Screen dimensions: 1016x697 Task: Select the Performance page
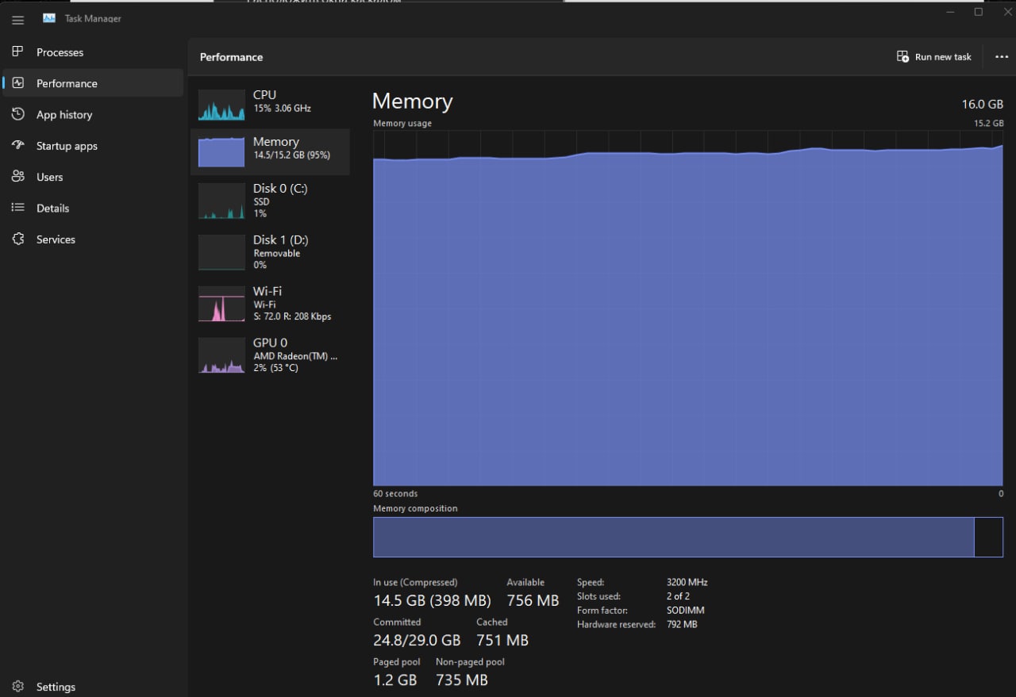[x=93, y=83]
